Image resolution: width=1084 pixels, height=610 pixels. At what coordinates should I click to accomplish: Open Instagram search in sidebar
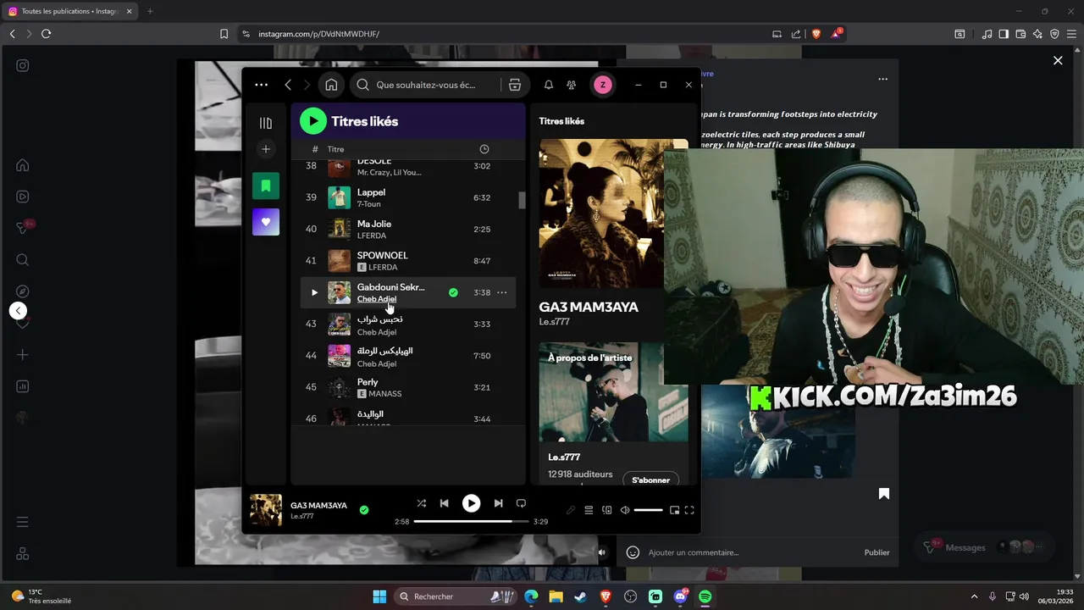(23, 260)
